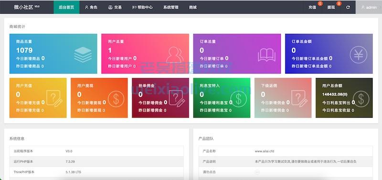This screenshot has height=180, width=382.
Task: Click the edit note icon in 用户充值 card
Action: pyautogui.click(x=54, y=99)
